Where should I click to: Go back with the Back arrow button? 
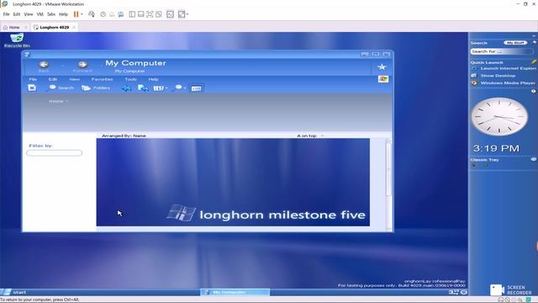point(44,64)
